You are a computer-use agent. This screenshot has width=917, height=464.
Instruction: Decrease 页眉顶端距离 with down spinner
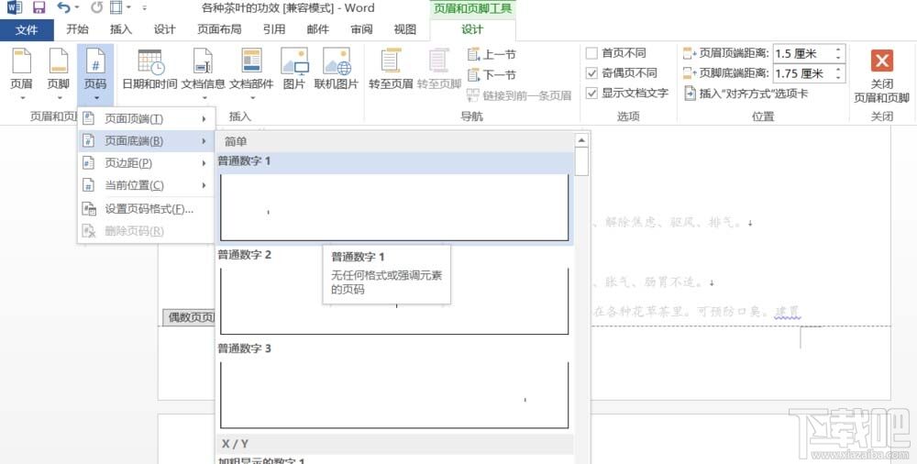coord(839,58)
